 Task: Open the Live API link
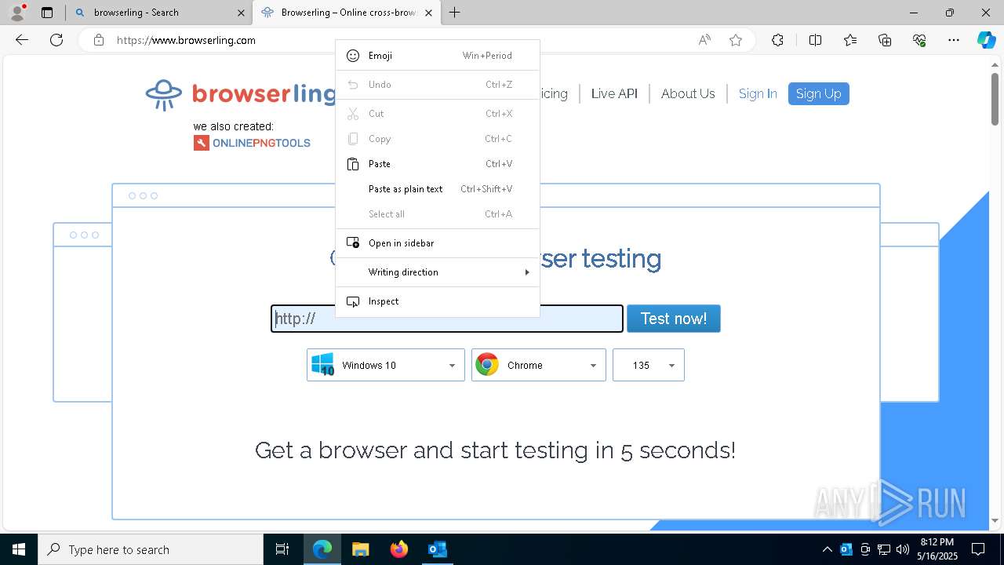614,93
